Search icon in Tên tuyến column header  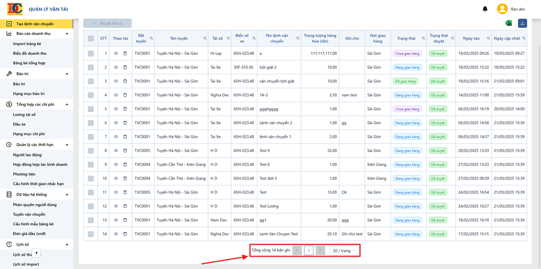click(x=205, y=38)
